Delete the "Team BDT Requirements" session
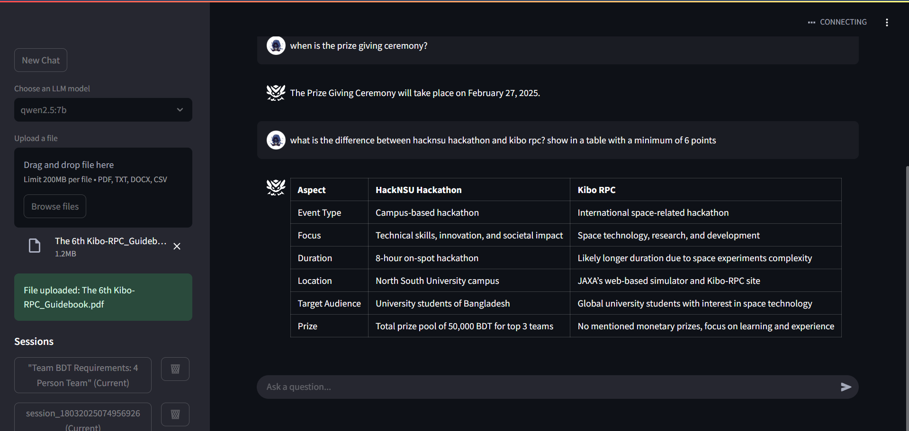 click(x=175, y=369)
